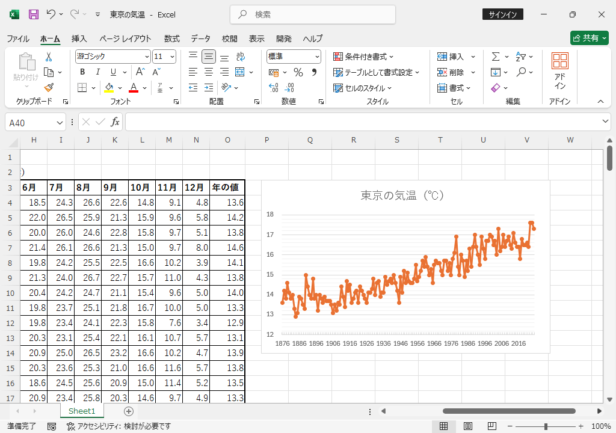The width and height of the screenshot is (616, 433).
Task: Click Increase Indent icon
Action: pos(209,88)
